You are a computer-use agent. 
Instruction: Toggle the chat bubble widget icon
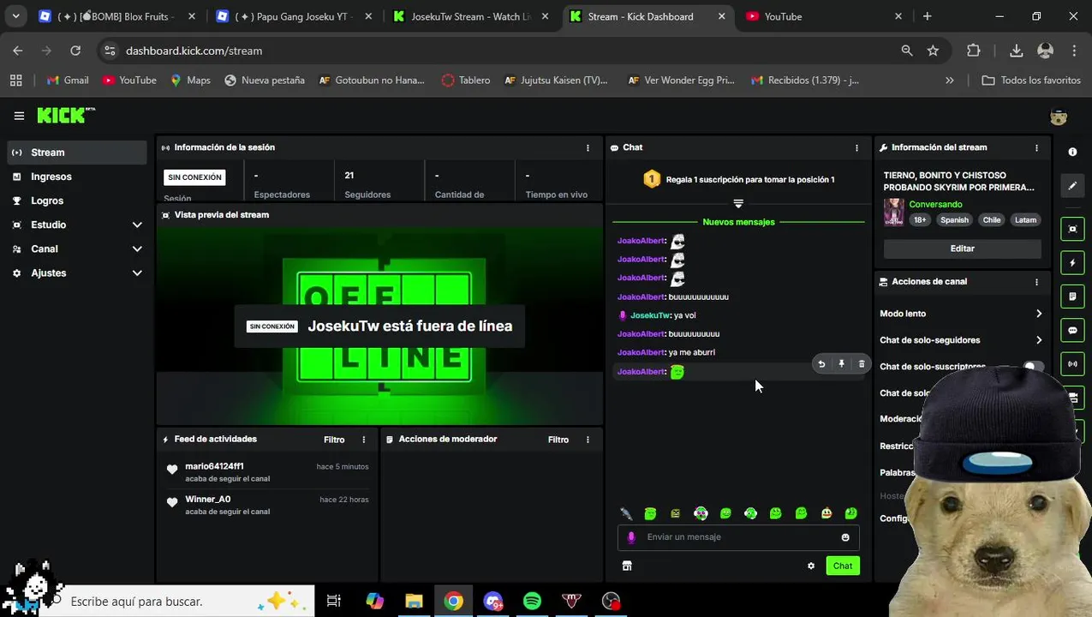(x=1072, y=330)
